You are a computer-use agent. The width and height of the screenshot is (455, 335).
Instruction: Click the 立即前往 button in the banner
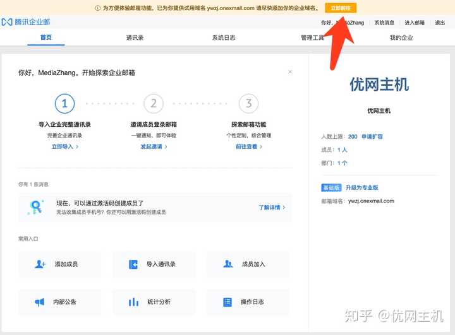[341, 8]
